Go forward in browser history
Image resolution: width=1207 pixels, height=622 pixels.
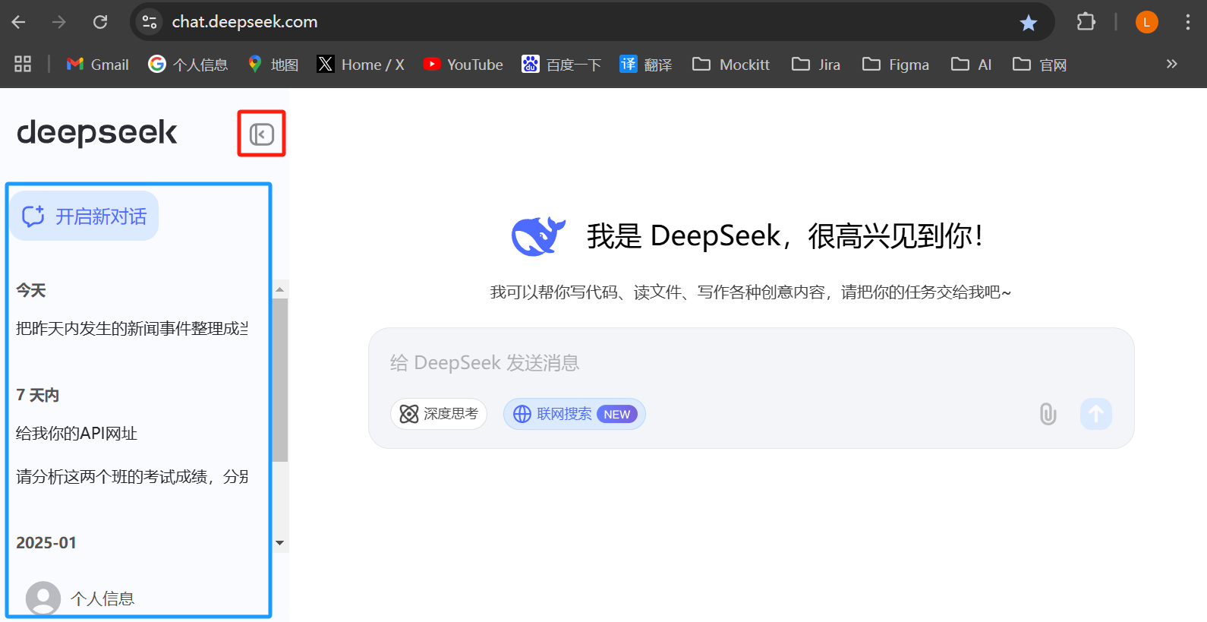coord(59,22)
